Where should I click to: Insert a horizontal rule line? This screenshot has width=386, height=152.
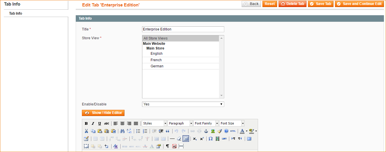(172, 139)
